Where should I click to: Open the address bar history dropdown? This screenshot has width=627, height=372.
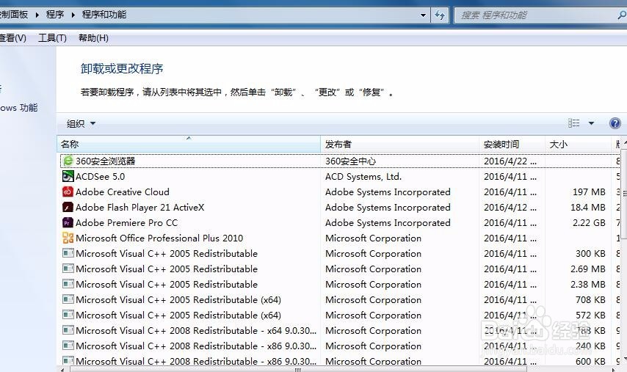[x=424, y=15]
